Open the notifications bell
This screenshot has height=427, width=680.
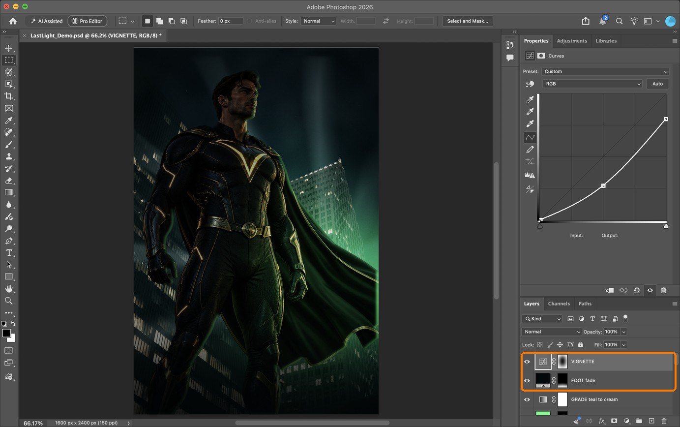602,21
